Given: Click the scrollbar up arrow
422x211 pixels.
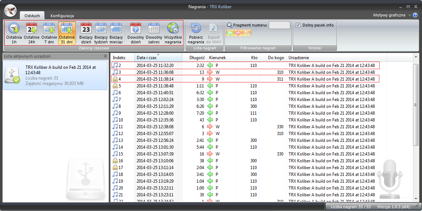Looking at the screenshot, I should click(x=416, y=57).
